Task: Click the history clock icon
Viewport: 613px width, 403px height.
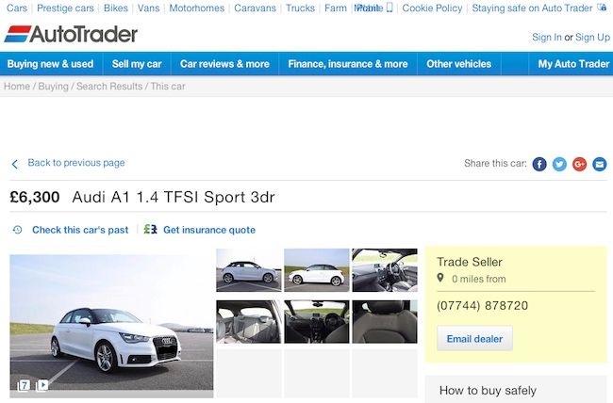Action: [x=17, y=230]
